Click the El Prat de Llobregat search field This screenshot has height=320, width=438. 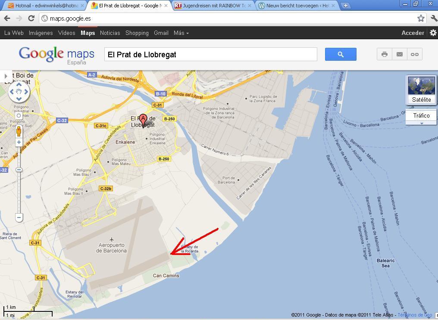click(211, 54)
